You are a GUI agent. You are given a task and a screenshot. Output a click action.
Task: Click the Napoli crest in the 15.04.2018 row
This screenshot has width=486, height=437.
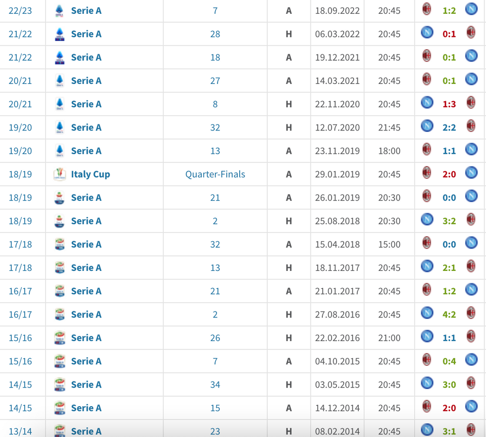click(471, 242)
